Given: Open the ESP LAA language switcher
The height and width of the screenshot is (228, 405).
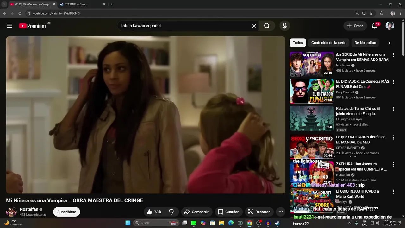Looking at the screenshot, I should pyautogui.click(x=364, y=223).
